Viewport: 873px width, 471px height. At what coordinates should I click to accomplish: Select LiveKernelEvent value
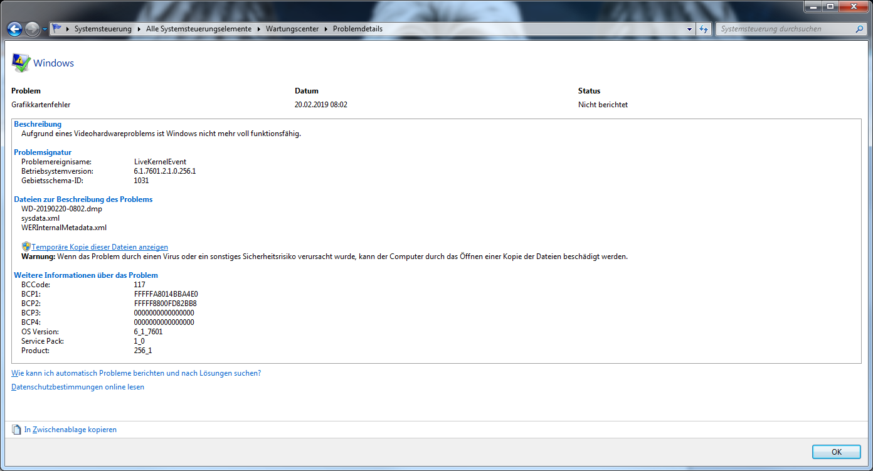[x=160, y=162]
